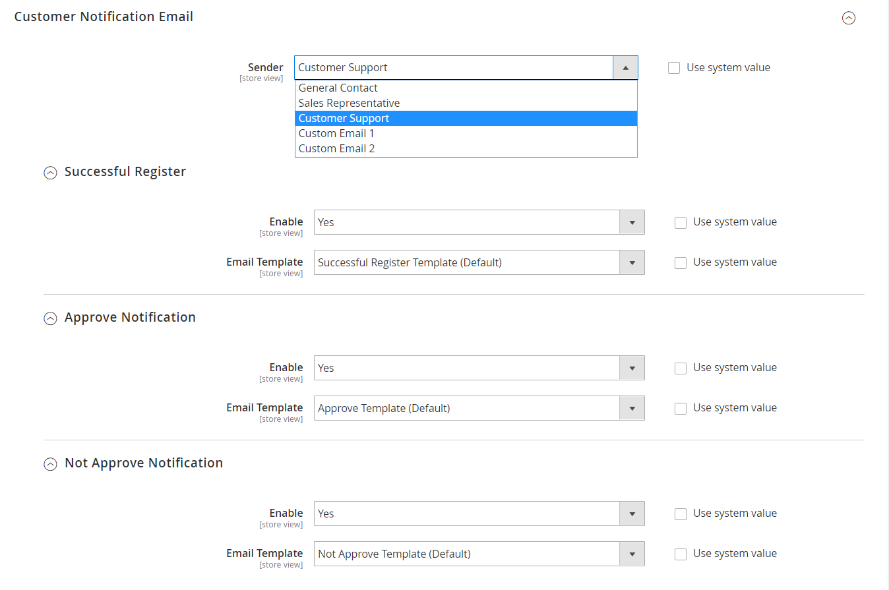Select Custom Email 2 option
The width and height of the screenshot is (889, 590).
coord(336,148)
